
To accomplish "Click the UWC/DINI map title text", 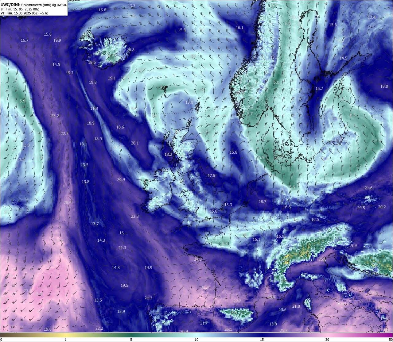I will tap(34, 5).
